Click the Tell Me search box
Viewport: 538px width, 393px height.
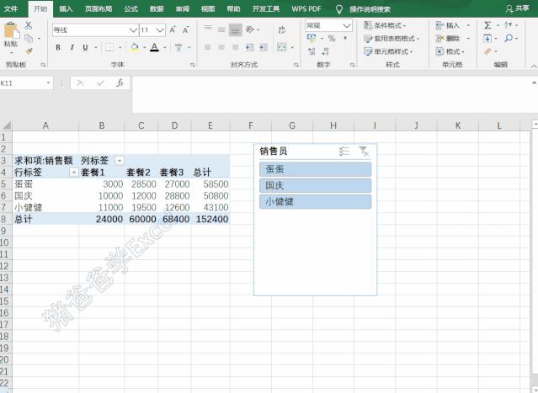tap(370, 9)
